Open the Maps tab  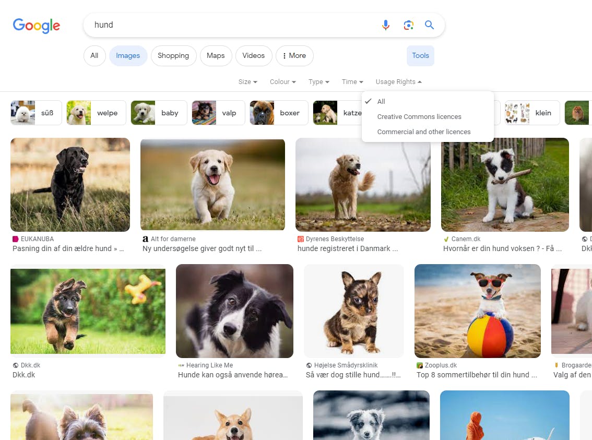pos(216,55)
